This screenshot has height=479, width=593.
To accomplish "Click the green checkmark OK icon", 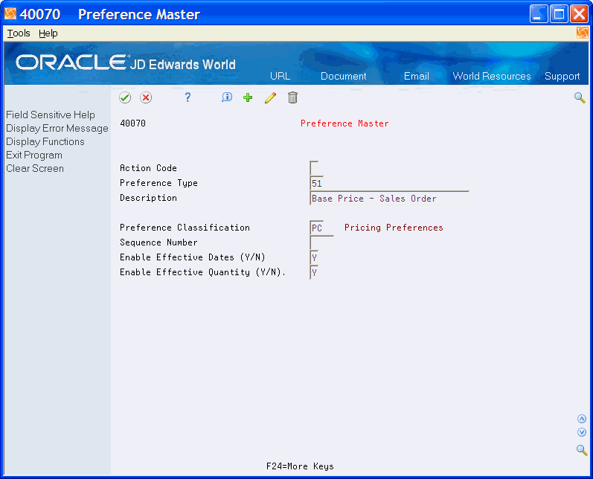I will pyautogui.click(x=125, y=98).
